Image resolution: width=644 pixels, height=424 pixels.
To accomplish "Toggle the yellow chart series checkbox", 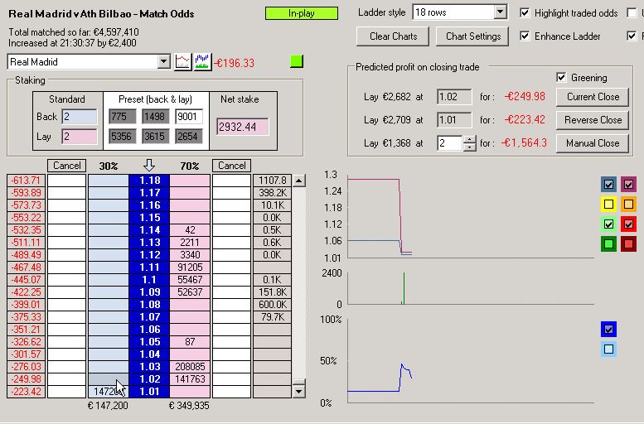I will [x=609, y=204].
